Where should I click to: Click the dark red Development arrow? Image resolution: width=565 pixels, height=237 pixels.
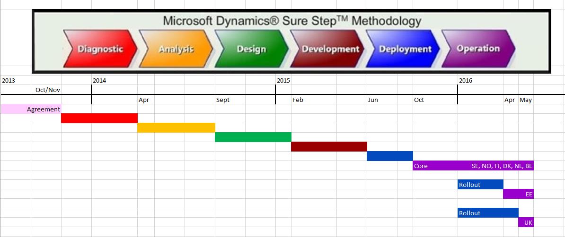pyautogui.click(x=327, y=49)
